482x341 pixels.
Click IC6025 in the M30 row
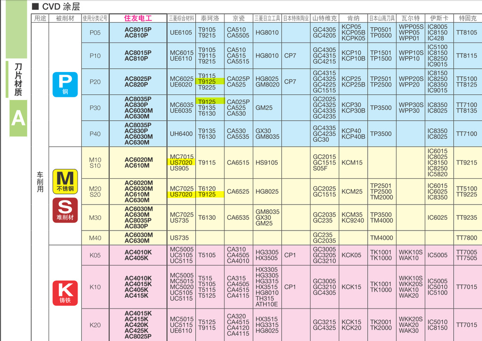437,217
